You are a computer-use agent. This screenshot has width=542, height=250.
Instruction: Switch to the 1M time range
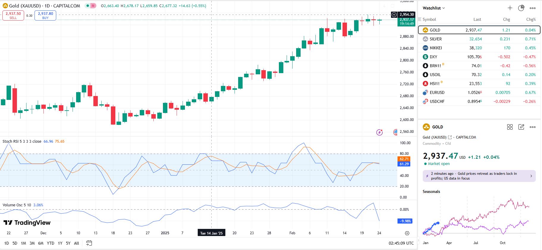pos(23,243)
